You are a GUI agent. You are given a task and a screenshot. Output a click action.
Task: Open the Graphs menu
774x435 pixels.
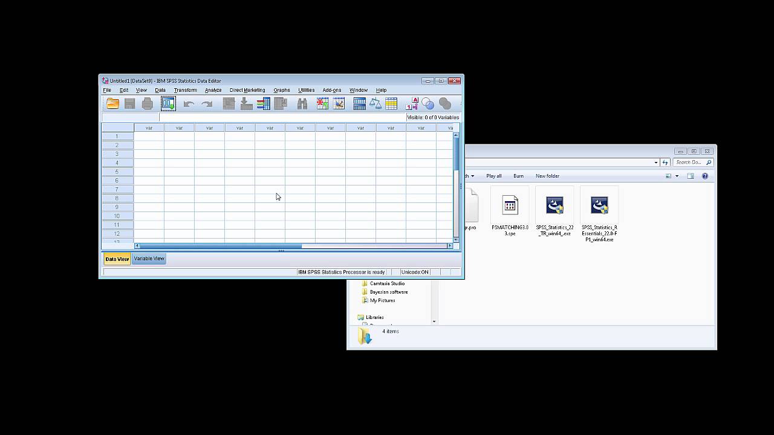coord(282,90)
